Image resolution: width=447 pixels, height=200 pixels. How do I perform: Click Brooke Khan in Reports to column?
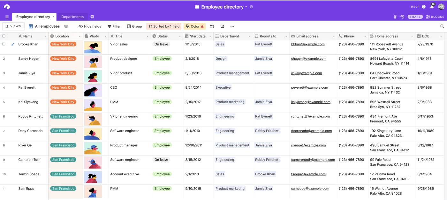coord(265,174)
